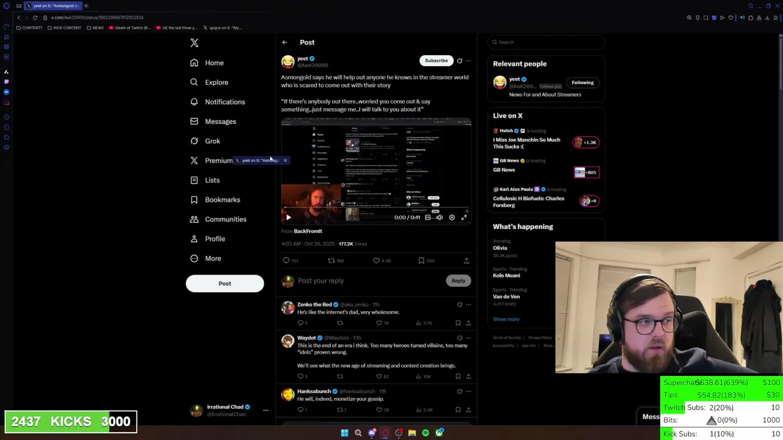Open the GB News live broadcast
This screenshot has width=783, height=440.
[x=546, y=166]
